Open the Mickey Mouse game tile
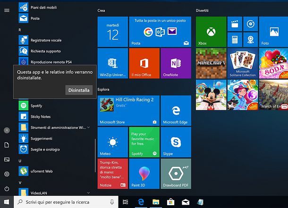Image resolution: width=288 pixels, height=208 pixels. coord(211,95)
